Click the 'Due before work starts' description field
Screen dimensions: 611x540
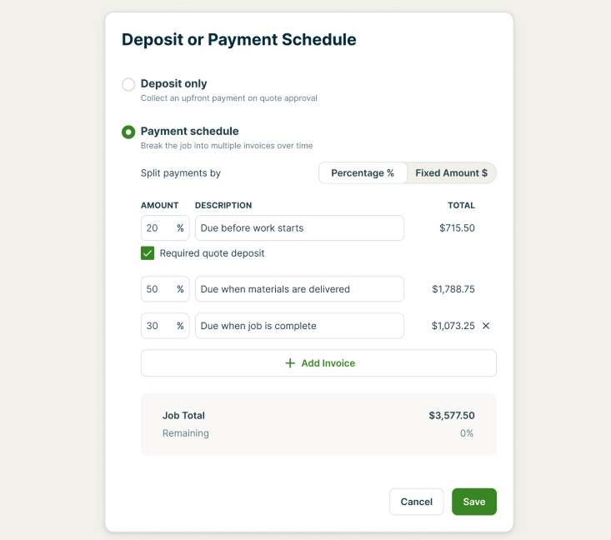coord(299,228)
